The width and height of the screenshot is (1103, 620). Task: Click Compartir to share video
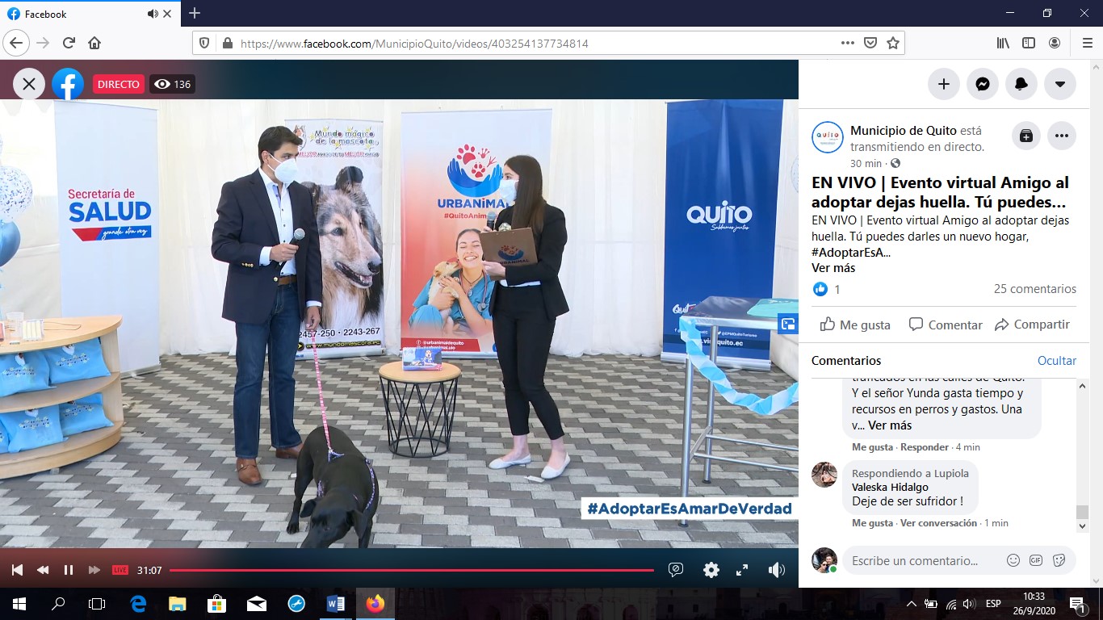pos(1032,325)
